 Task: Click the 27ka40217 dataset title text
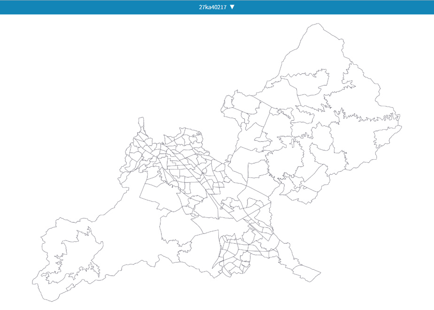click(x=212, y=7)
